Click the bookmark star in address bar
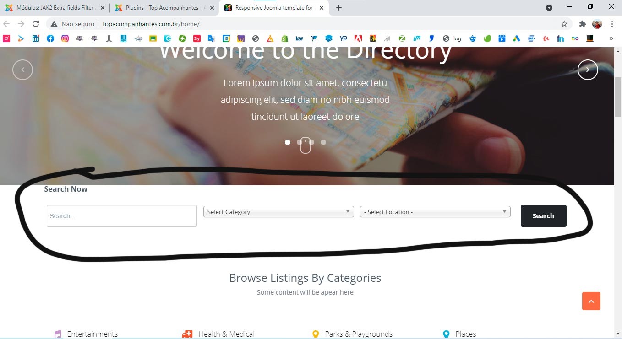This screenshot has width=622, height=339. (x=564, y=24)
